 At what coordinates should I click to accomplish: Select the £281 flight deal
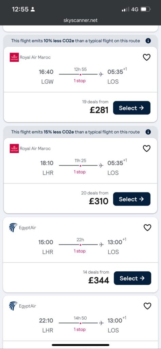132,108
